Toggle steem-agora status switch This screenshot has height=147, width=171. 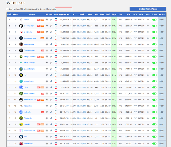(154, 44)
